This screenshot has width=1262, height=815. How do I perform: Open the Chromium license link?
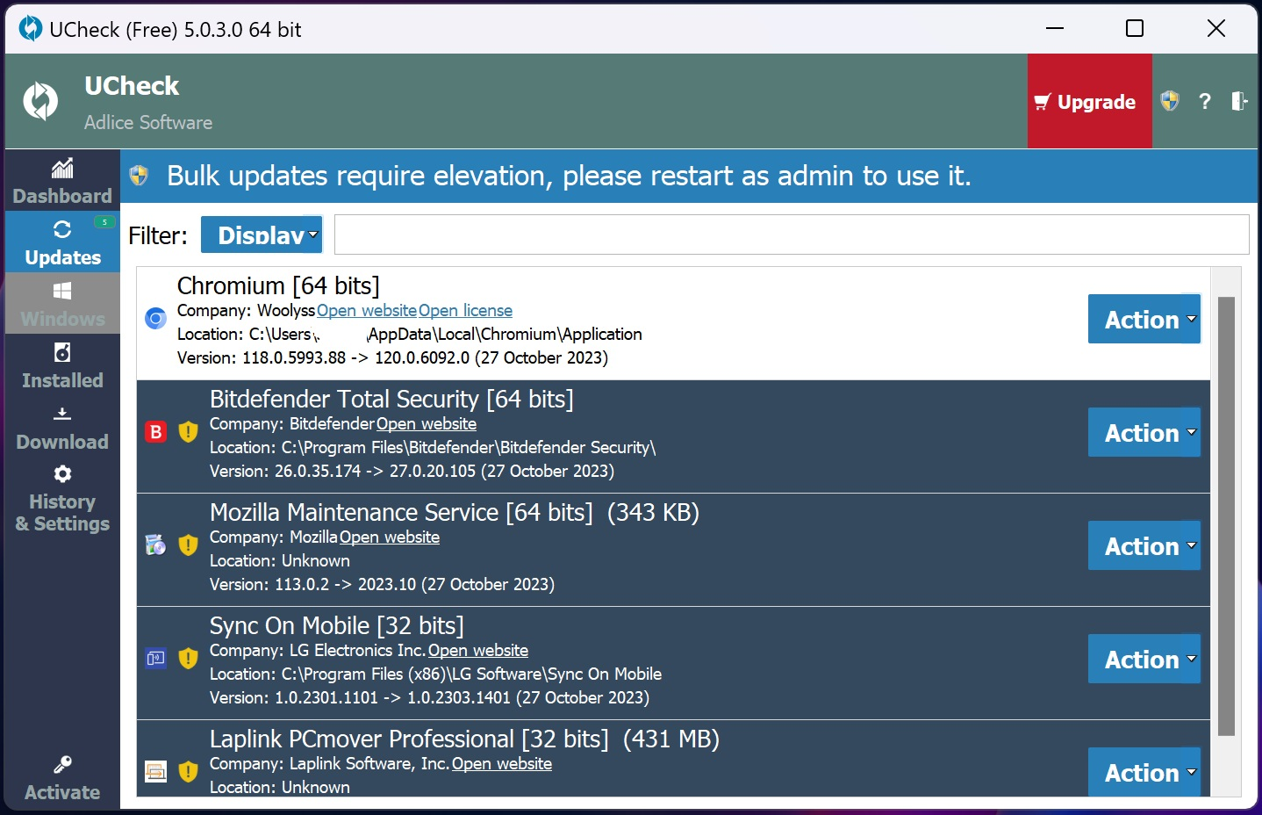[x=465, y=310]
